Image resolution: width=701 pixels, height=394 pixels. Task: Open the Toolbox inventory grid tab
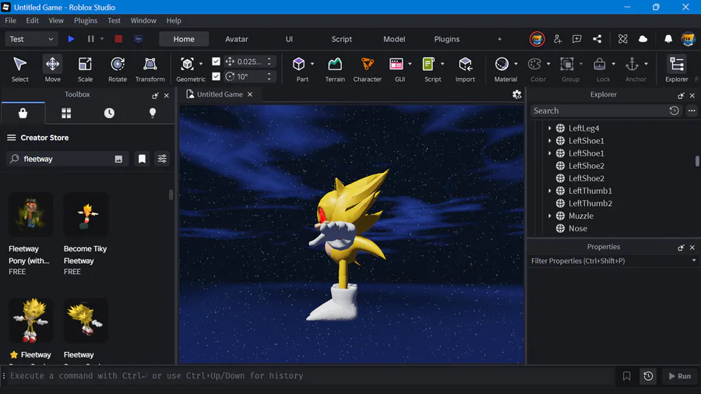[66, 113]
